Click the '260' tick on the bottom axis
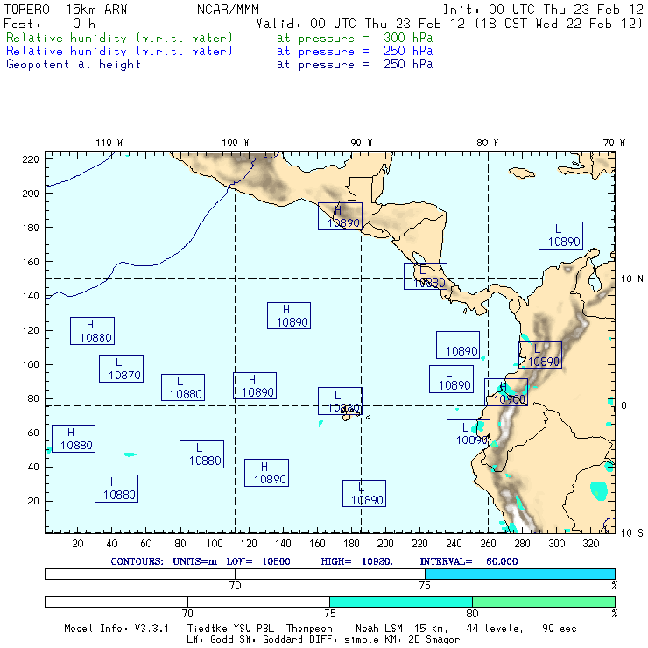Viewport: 648px width, 648px height. (x=488, y=544)
